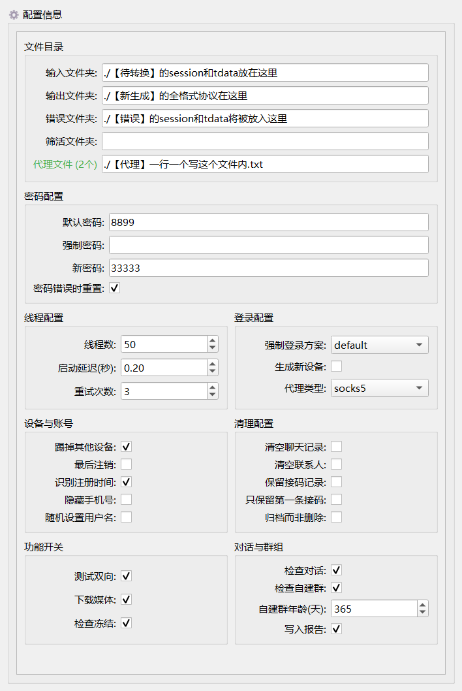Screen dimensions: 462x691
Task: Click the green 代理文件 (2个) label
Action: pos(65,165)
